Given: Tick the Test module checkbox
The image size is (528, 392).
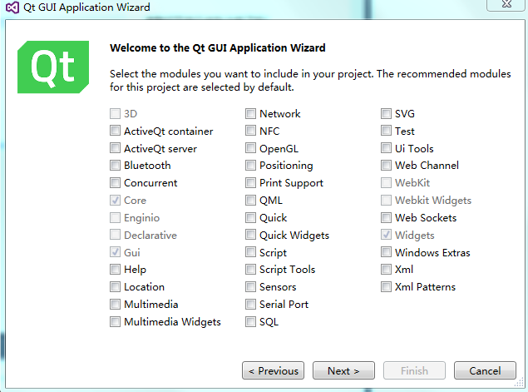Looking at the screenshot, I should point(387,131).
